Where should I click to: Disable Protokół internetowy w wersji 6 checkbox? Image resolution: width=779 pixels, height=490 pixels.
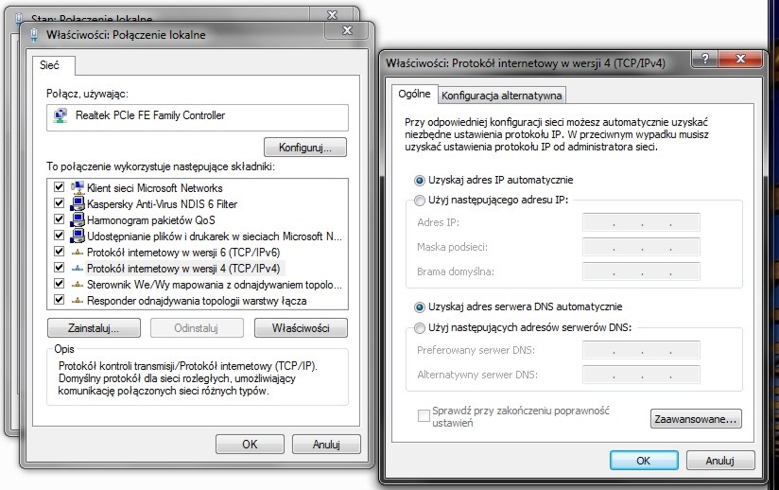[x=60, y=251]
